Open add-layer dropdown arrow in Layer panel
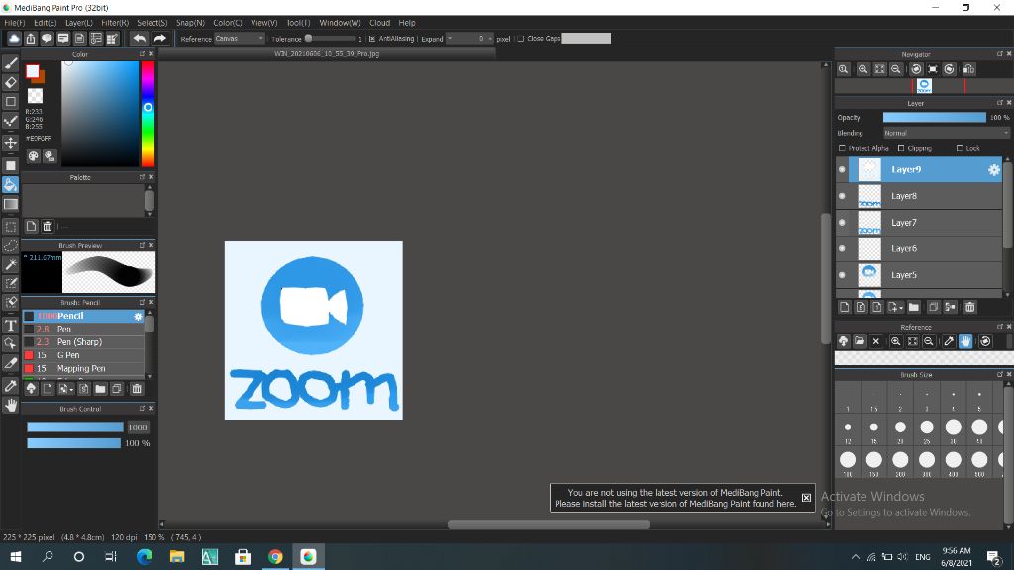The image size is (1014, 570). [895, 307]
